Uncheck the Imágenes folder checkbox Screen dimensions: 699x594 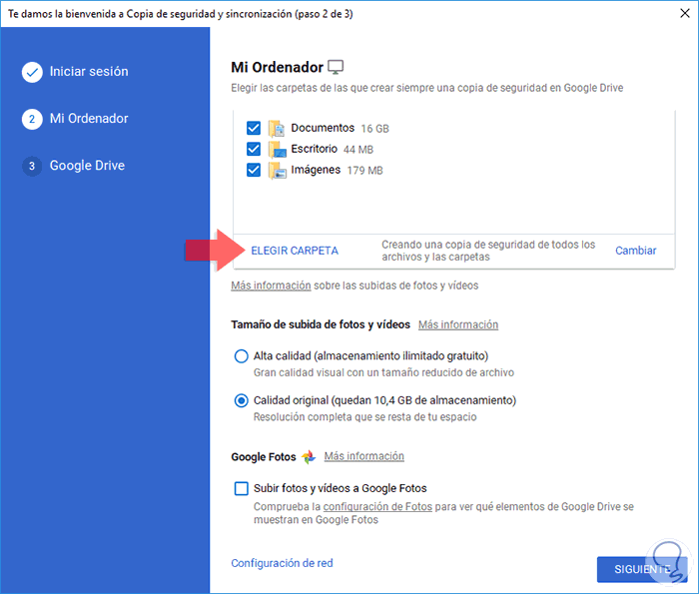254,170
